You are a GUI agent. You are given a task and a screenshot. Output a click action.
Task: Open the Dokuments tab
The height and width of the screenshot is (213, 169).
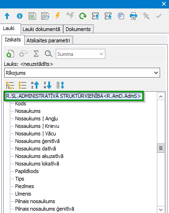pyautogui.click(x=78, y=29)
